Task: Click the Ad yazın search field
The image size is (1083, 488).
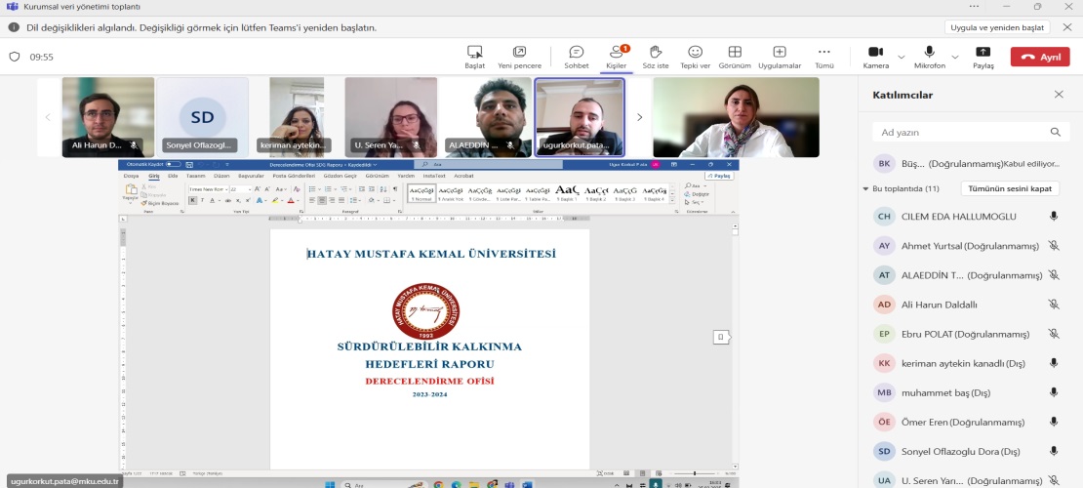Action: click(x=961, y=132)
